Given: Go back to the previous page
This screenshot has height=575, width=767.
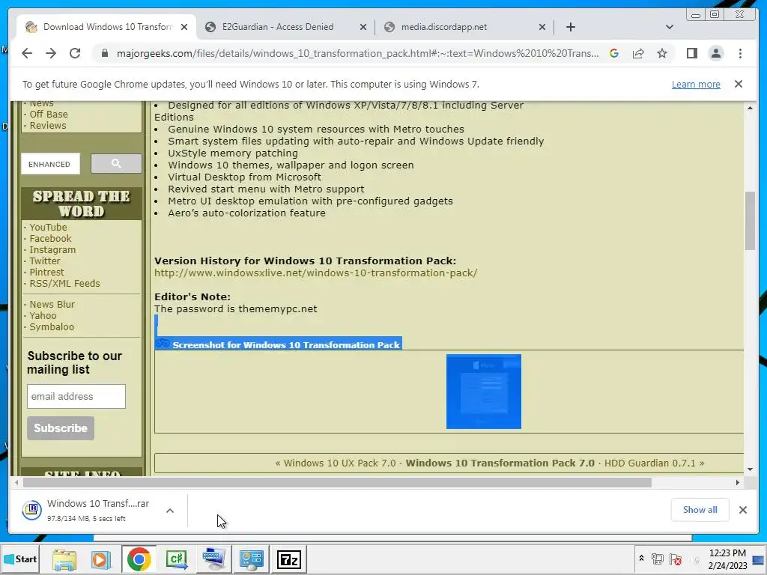Looking at the screenshot, I should click(27, 53).
